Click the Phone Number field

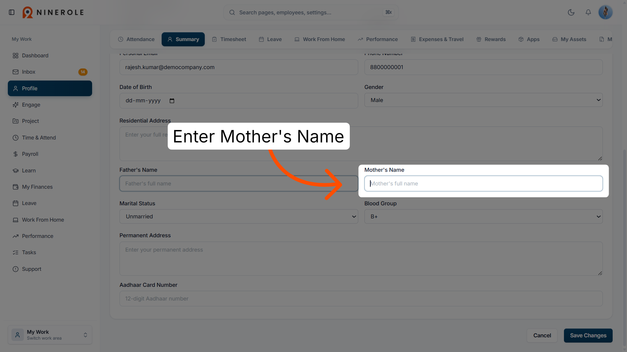[x=483, y=67]
